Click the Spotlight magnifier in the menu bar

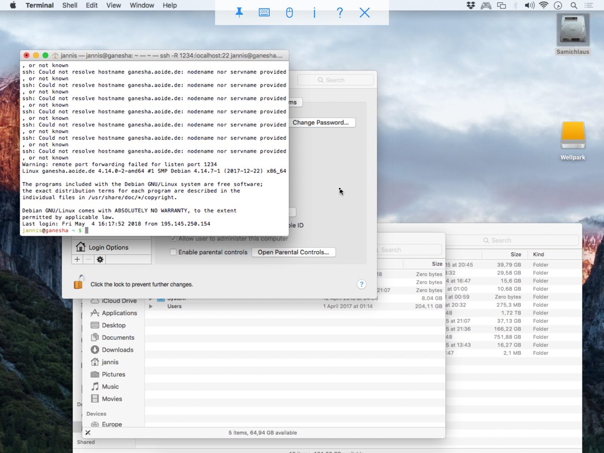pyautogui.click(x=574, y=6)
